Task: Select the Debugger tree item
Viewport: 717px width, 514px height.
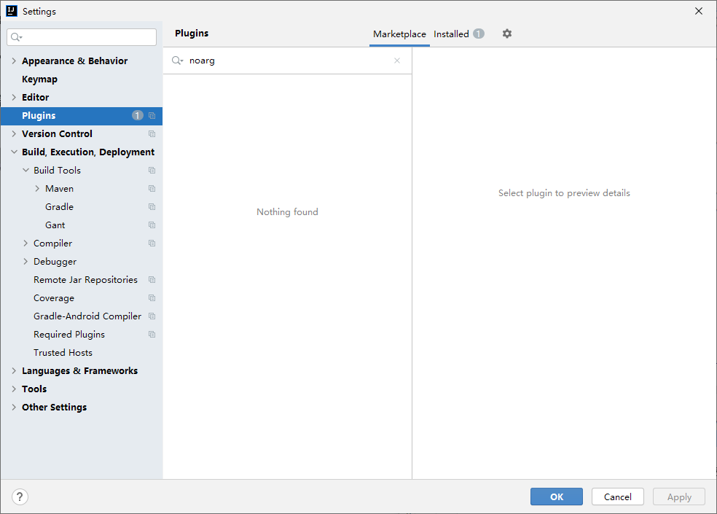Action: click(55, 261)
